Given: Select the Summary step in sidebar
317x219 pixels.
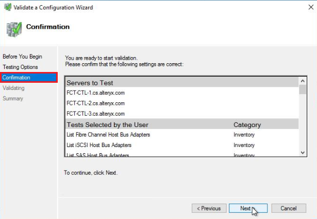Looking at the screenshot, I should [13, 98].
